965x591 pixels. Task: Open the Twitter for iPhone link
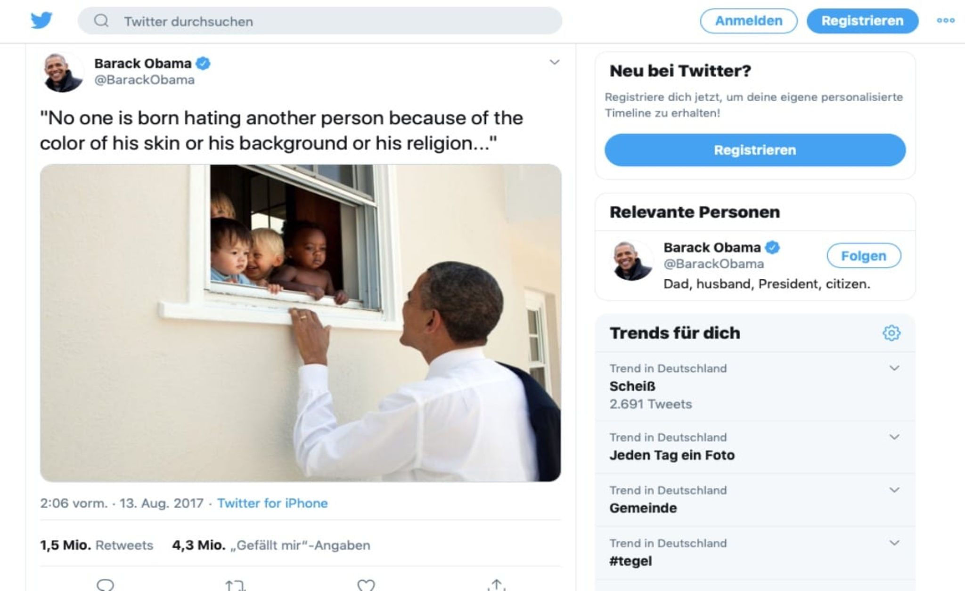272,503
